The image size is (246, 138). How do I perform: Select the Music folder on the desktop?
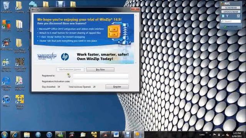pyautogui.click(x=20, y=26)
